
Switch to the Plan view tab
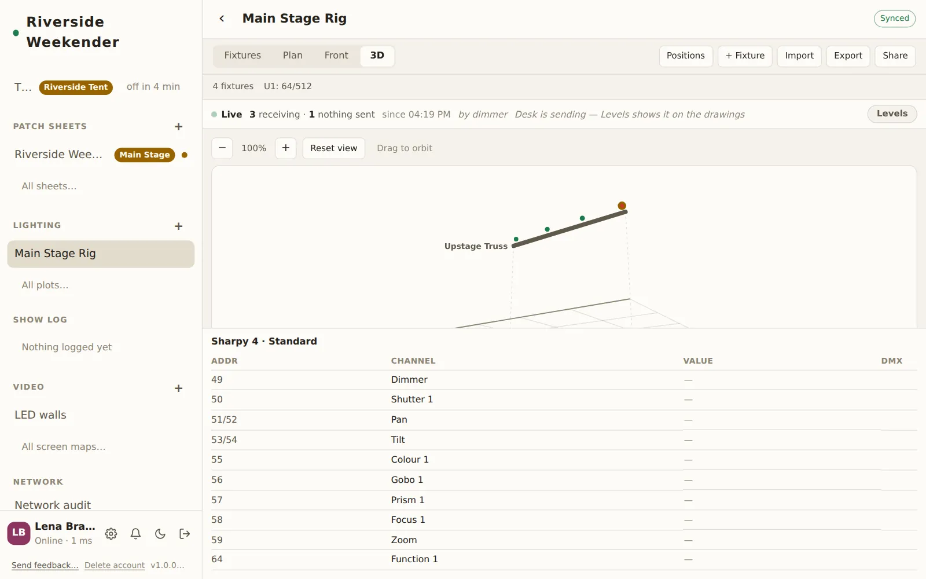[293, 56]
